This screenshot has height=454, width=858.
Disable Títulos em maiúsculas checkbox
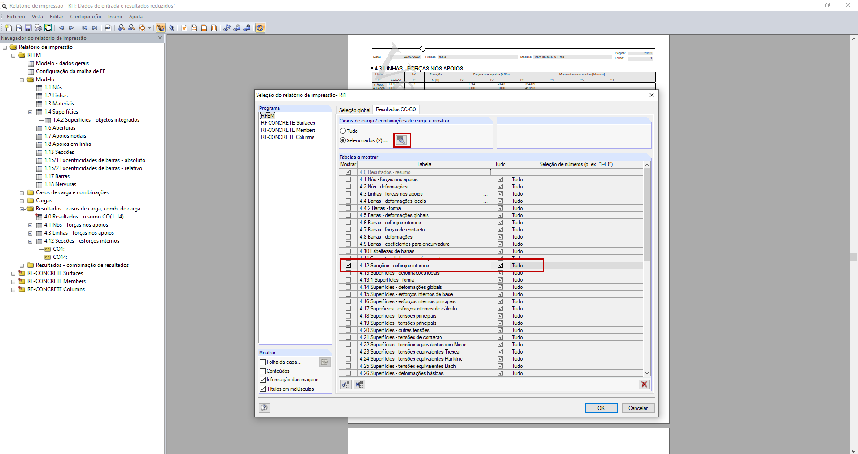coord(263,389)
